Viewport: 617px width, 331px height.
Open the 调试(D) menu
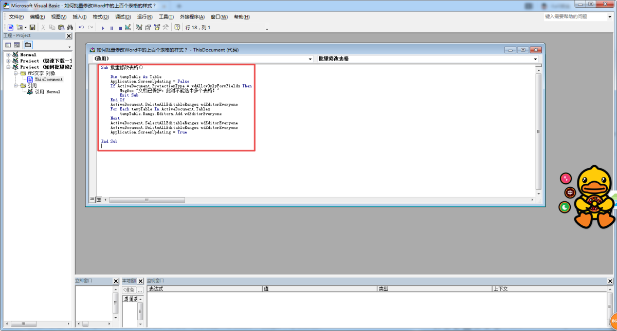coord(122,17)
